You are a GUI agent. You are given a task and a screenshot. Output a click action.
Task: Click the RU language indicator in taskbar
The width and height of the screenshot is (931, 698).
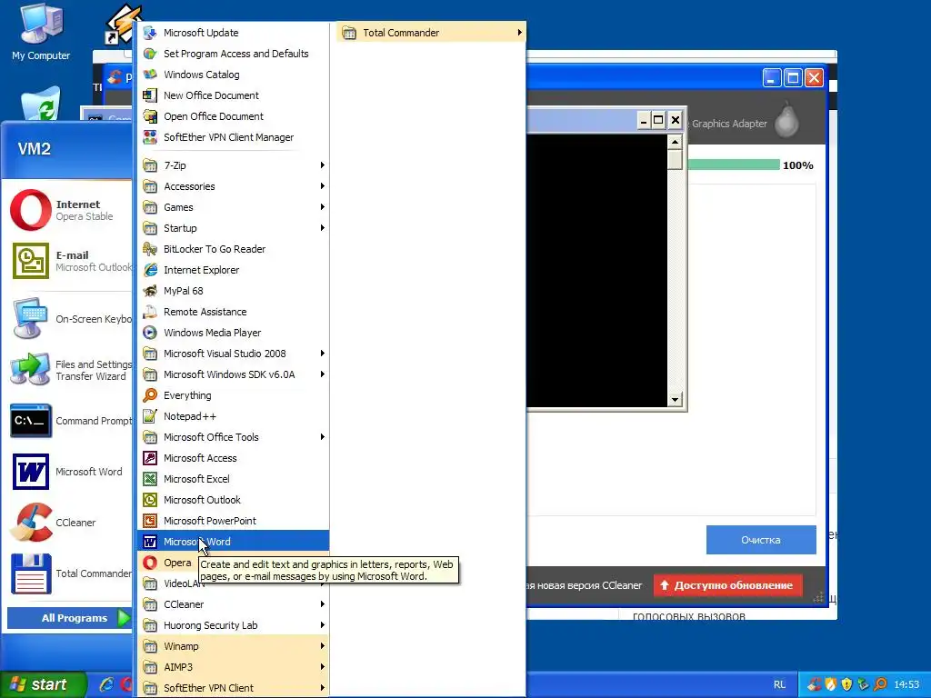point(779,684)
